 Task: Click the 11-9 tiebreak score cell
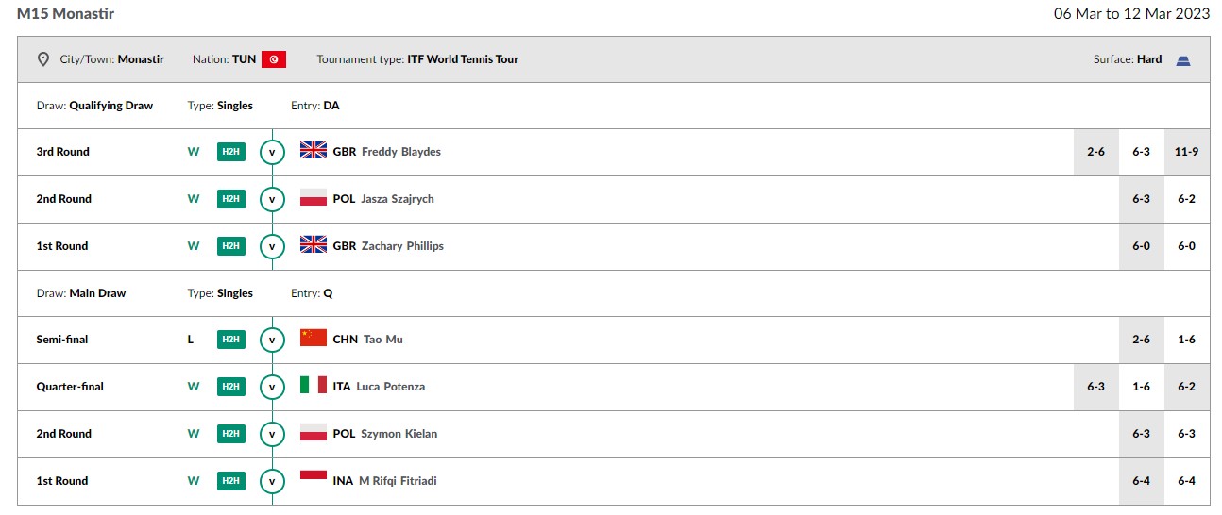point(1187,152)
